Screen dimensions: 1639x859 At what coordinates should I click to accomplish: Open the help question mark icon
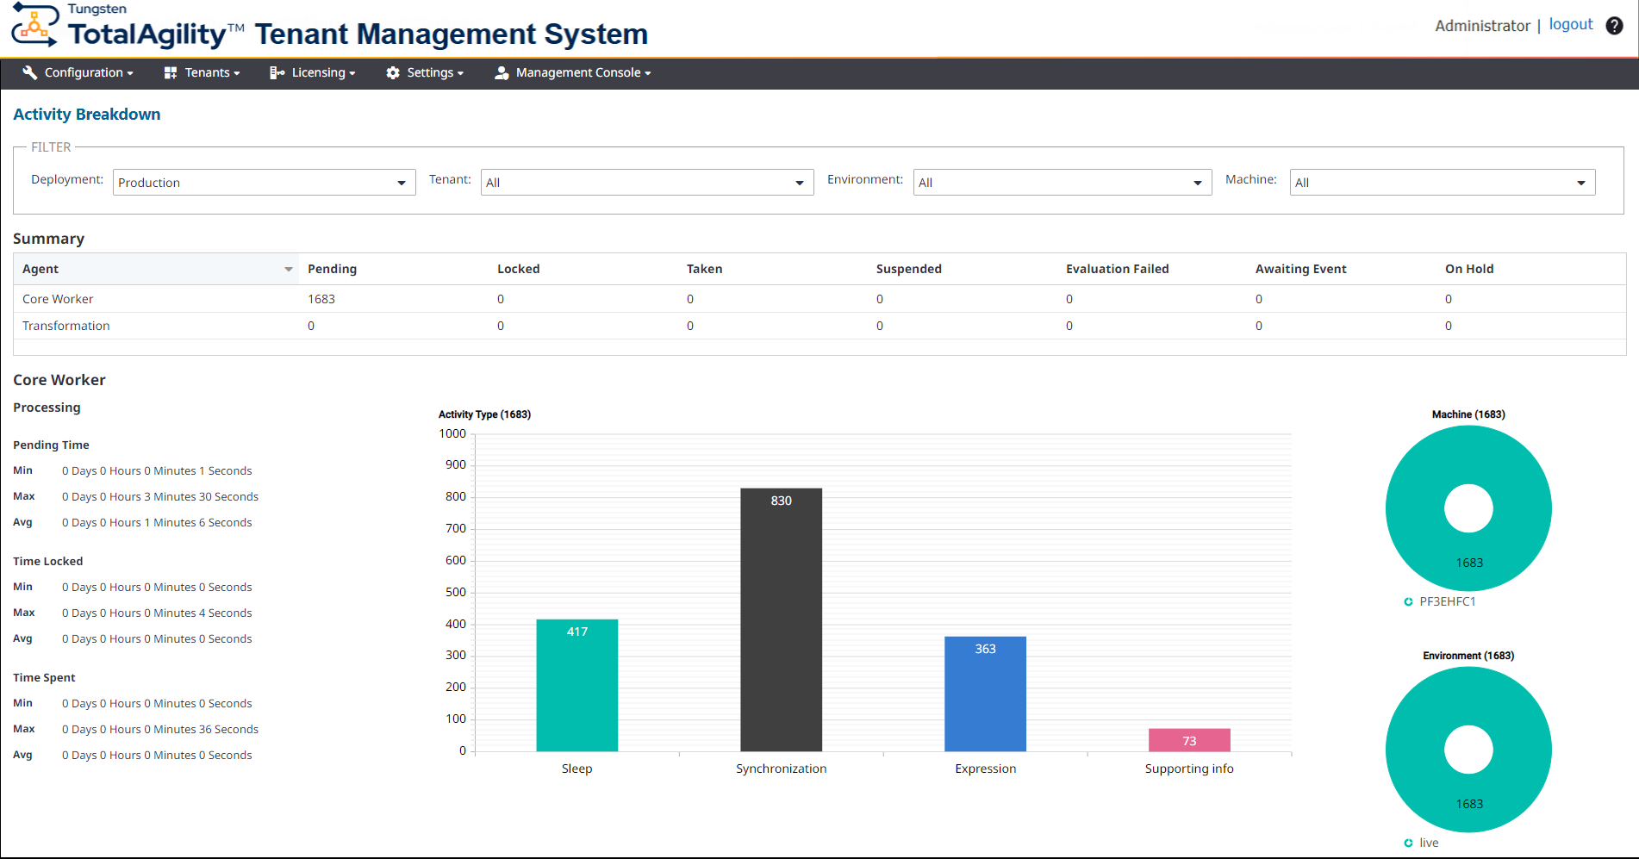point(1614,25)
